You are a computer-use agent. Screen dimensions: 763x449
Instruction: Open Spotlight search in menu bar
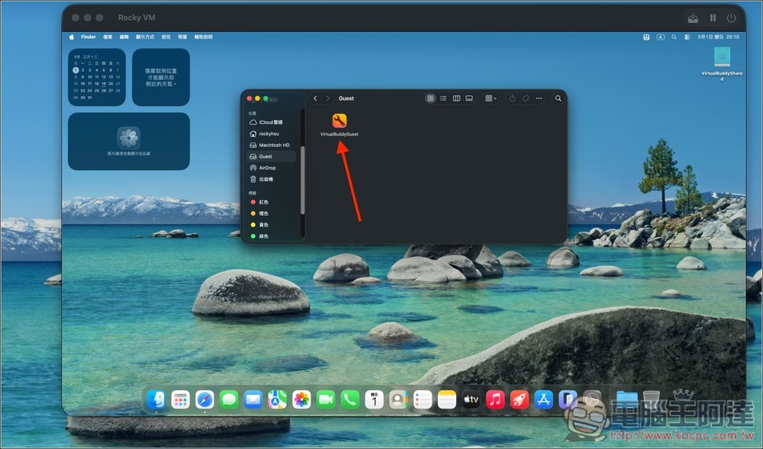[x=674, y=37]
